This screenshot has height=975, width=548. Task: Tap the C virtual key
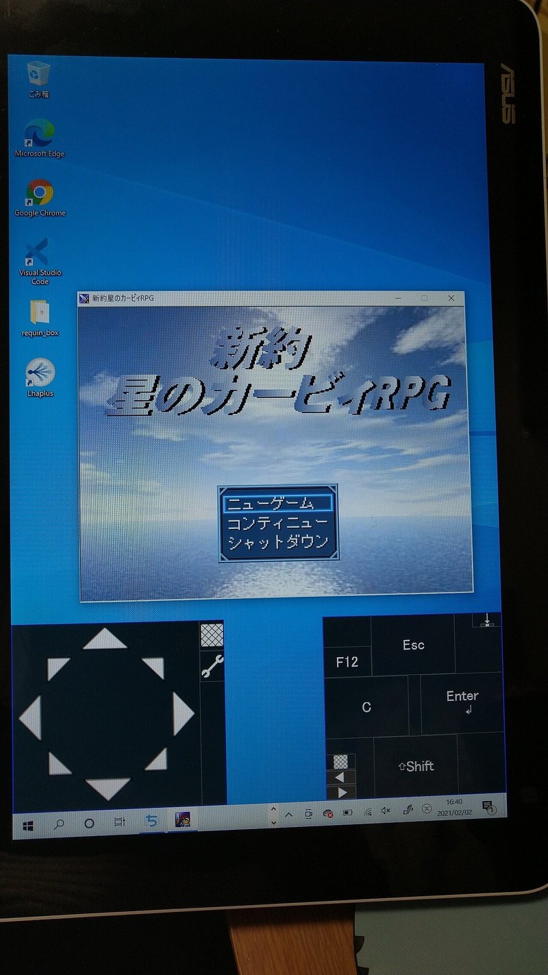pos(366,707)
